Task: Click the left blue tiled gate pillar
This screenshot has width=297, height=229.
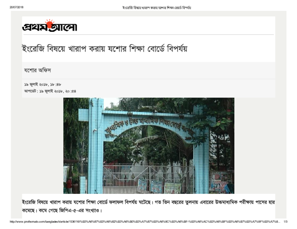Action: click(96, 146)
